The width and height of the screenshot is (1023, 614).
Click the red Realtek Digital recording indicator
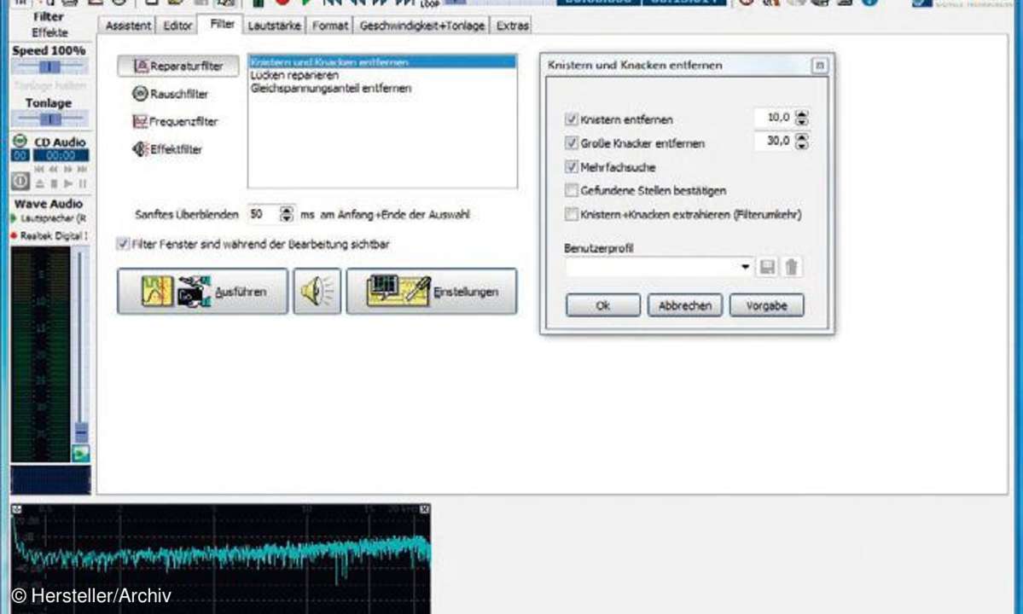(13, 235)
